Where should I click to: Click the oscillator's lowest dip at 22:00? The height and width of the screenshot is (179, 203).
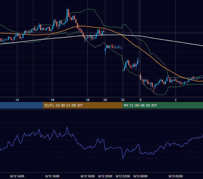click(x=123, y=158)
